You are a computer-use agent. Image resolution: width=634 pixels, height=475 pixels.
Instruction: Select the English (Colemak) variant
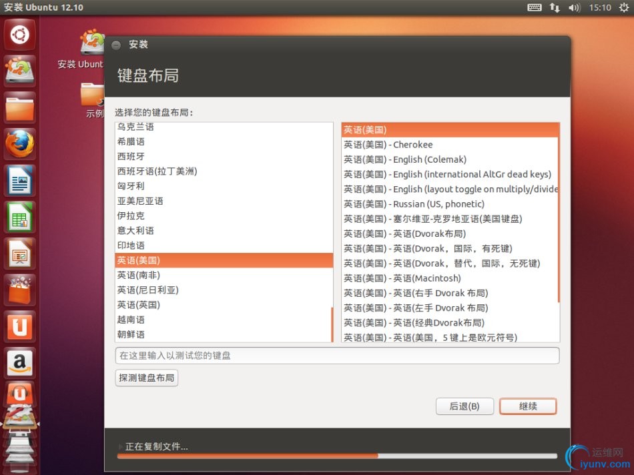[450, 159]
